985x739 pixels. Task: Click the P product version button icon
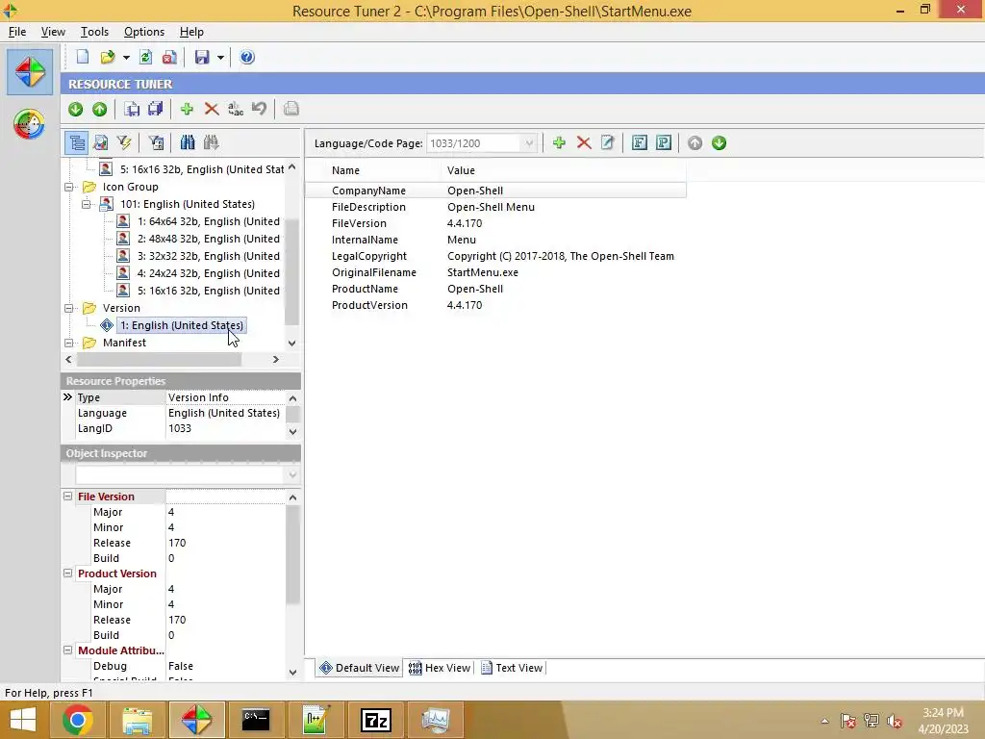[664, 143]
